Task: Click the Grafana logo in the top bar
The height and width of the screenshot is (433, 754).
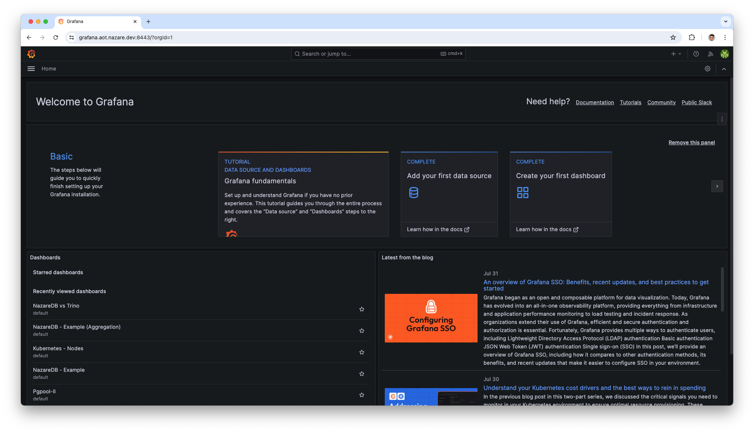Action: [32, 54]
